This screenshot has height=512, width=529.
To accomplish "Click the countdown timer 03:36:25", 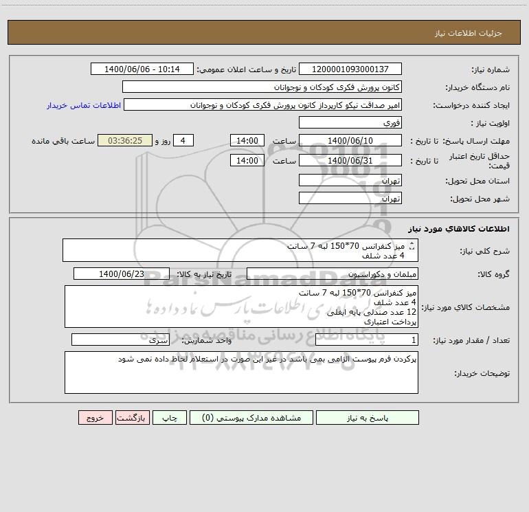I will click(x=125, y=140).
